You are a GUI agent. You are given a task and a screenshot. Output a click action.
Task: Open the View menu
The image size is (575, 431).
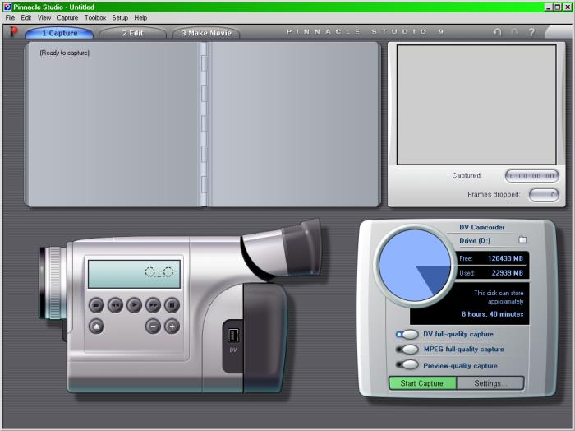[44, 17]
